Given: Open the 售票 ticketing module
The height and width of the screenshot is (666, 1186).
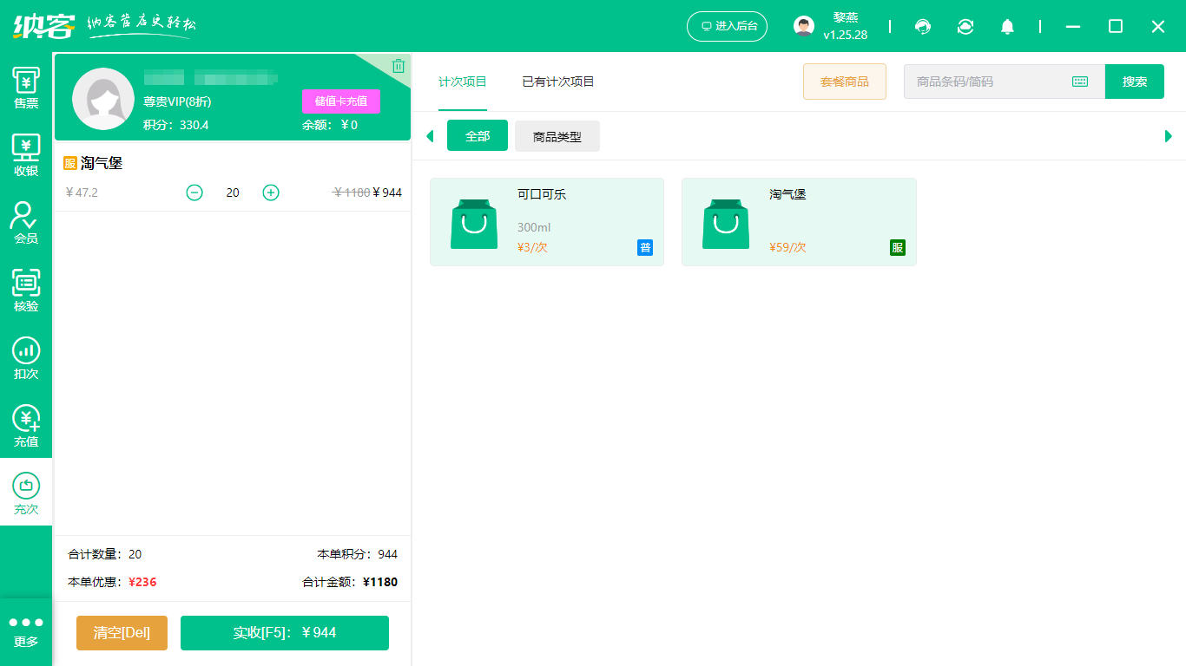Looking at the screenshot, I should [26, 89].
